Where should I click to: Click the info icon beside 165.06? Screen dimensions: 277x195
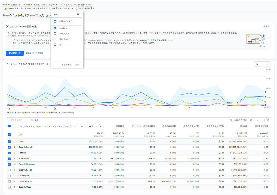[x=267, y=133]
